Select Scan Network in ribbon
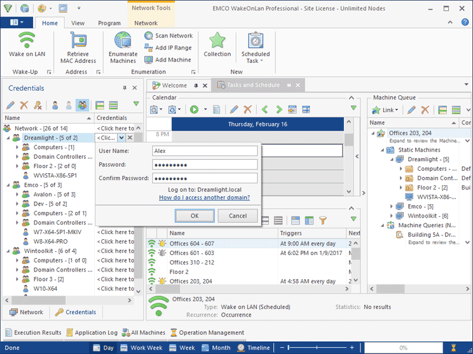The height and width of the screenshot is (354, 473). pos(168,36)
